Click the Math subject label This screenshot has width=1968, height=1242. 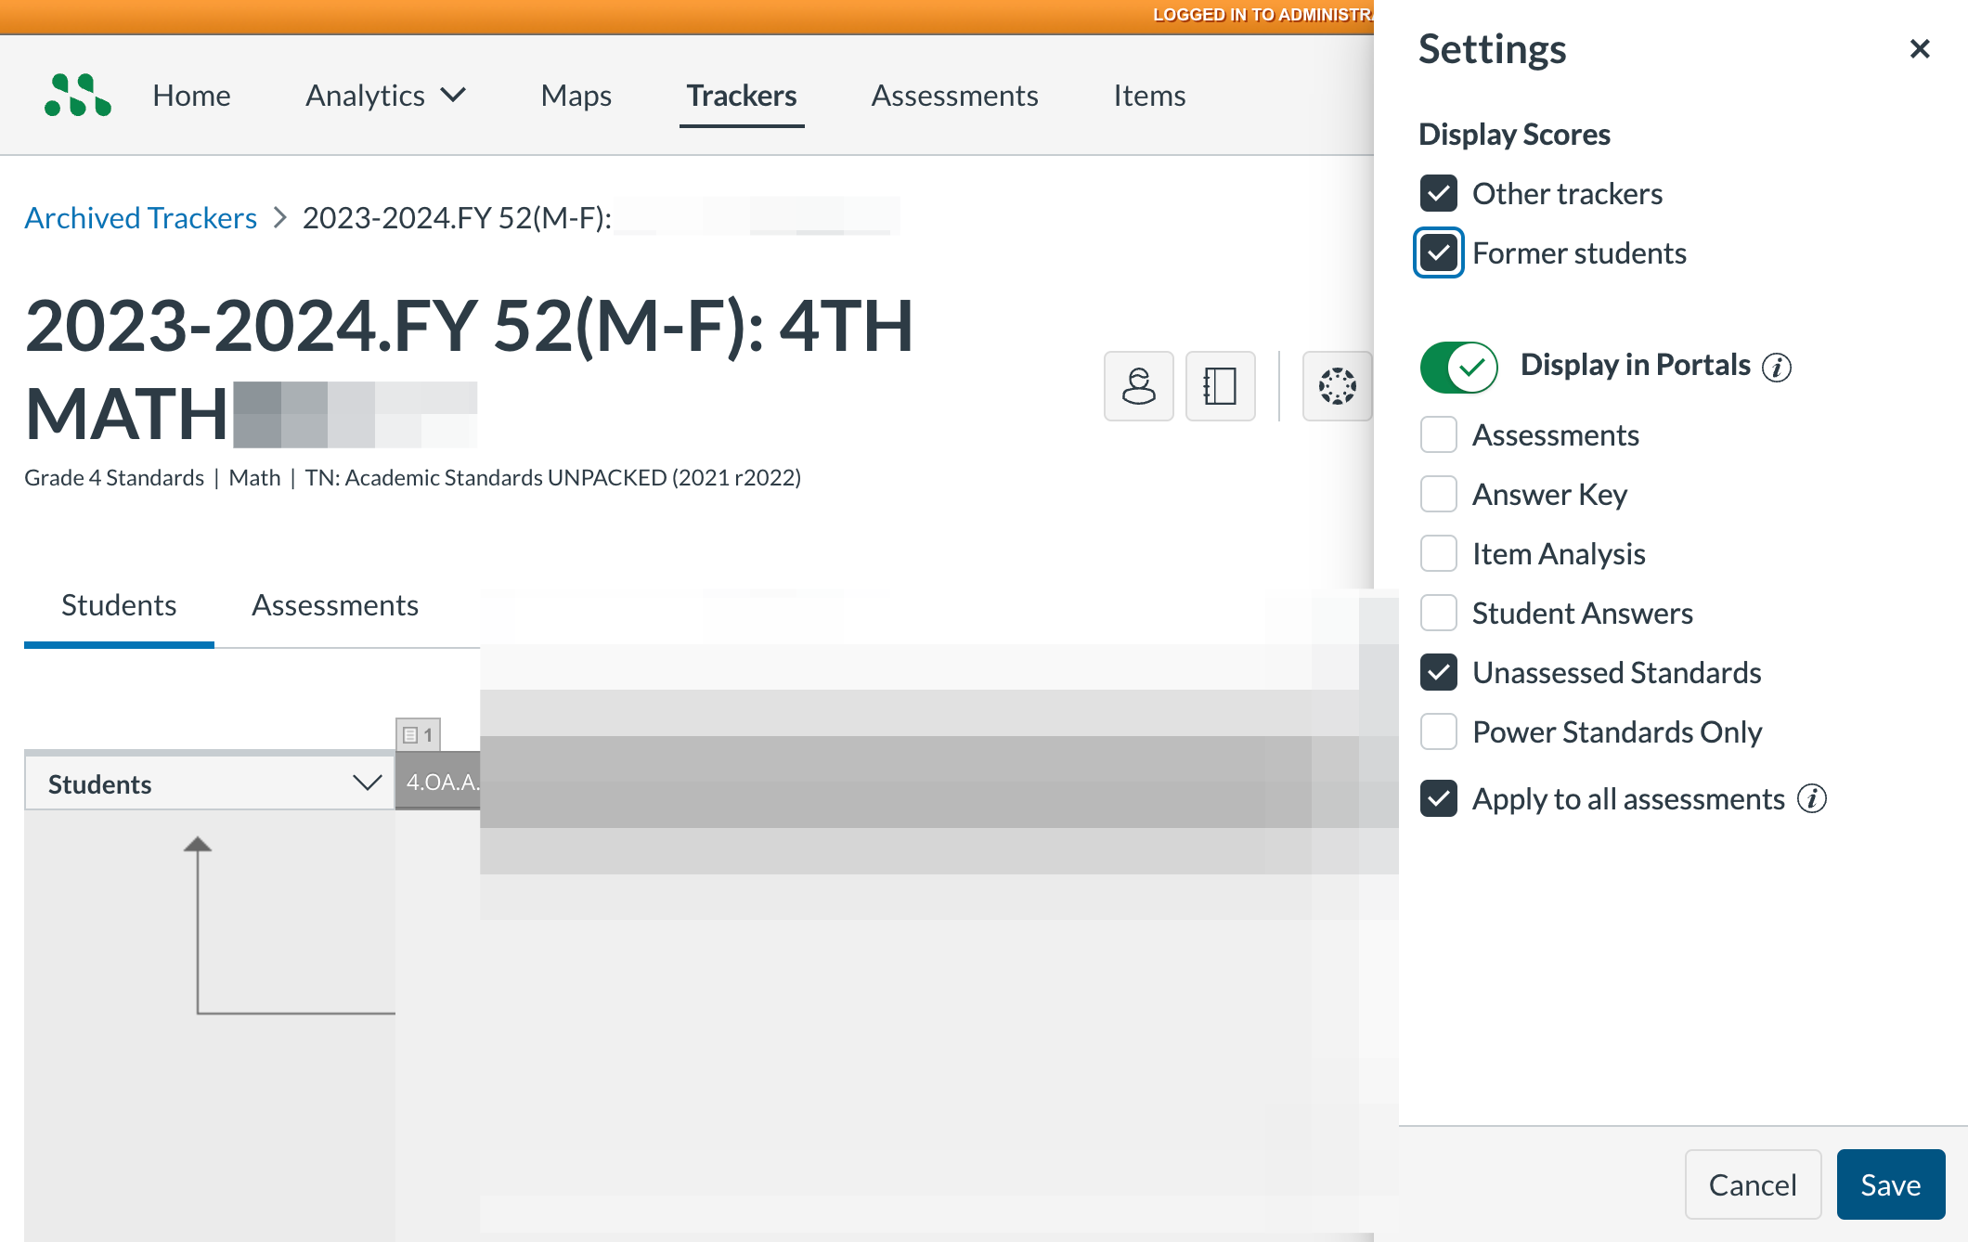coord(254,477)
